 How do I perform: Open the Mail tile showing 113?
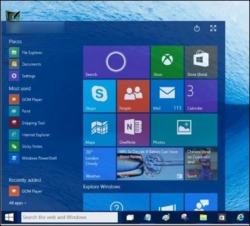(x=167, y=96)
